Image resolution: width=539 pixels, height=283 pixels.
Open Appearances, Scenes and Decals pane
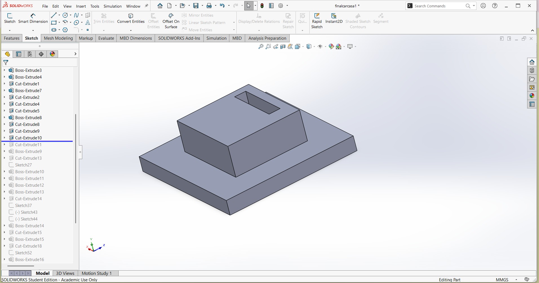pos(532,96)
